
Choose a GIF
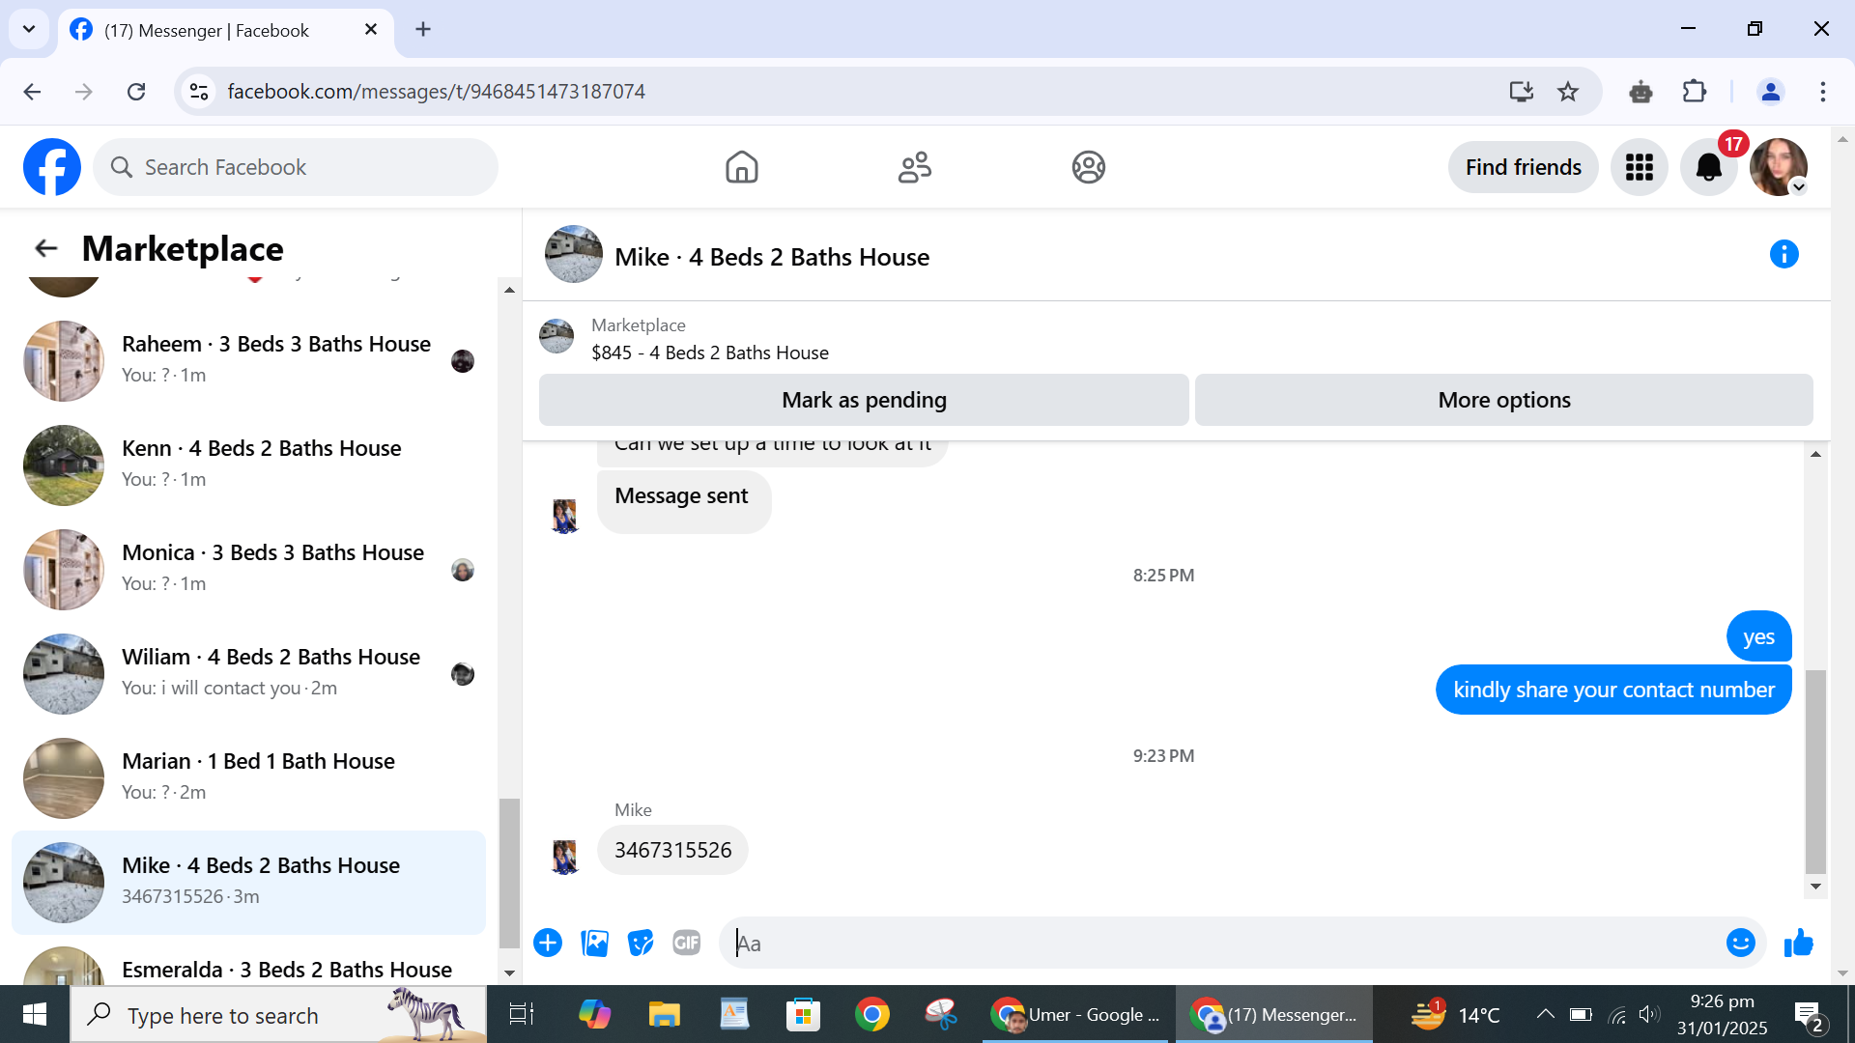[687, 943]
